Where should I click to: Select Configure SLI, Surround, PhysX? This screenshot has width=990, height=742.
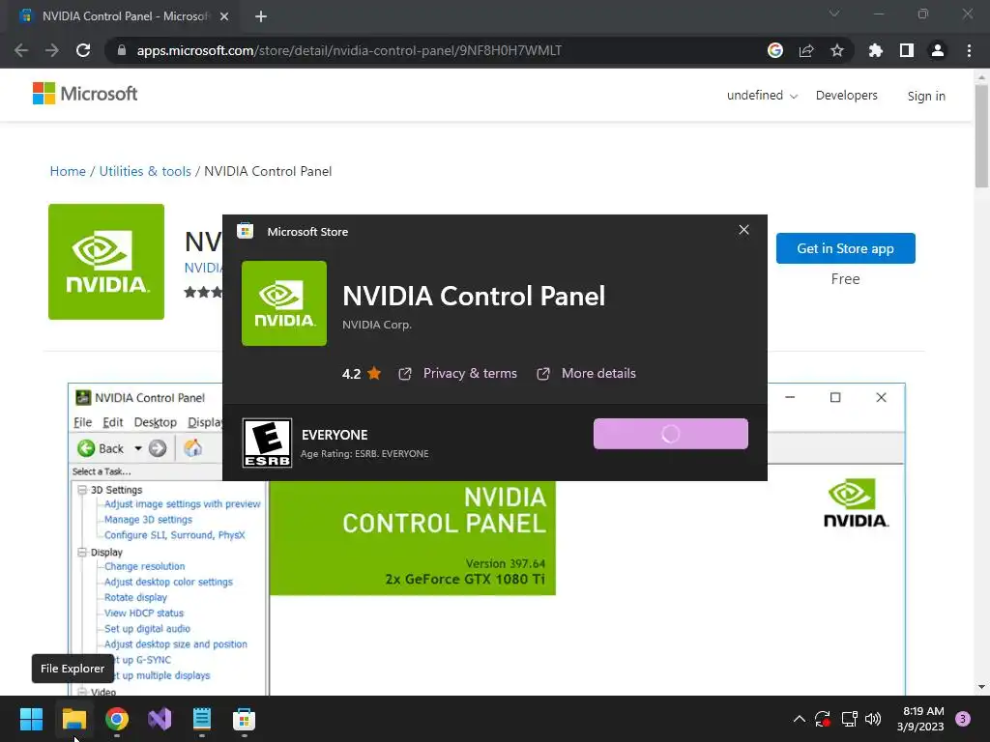click(174, 535)
